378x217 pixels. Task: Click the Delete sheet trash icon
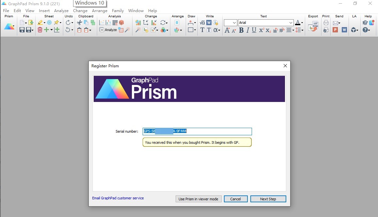[40, 30]
